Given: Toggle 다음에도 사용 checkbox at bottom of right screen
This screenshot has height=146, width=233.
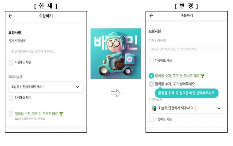Looking at the screenshot, I should (x=151, y=119).
